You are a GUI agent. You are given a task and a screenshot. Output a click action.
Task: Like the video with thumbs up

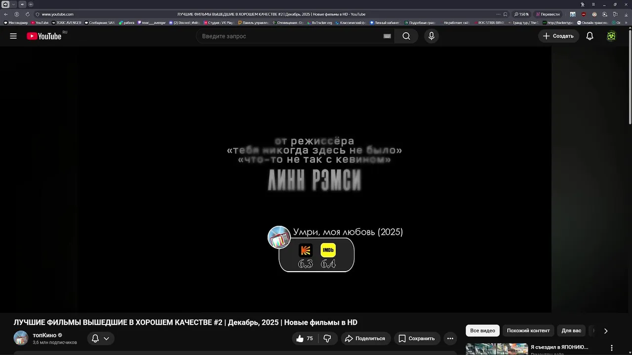[x=305, y=338]
